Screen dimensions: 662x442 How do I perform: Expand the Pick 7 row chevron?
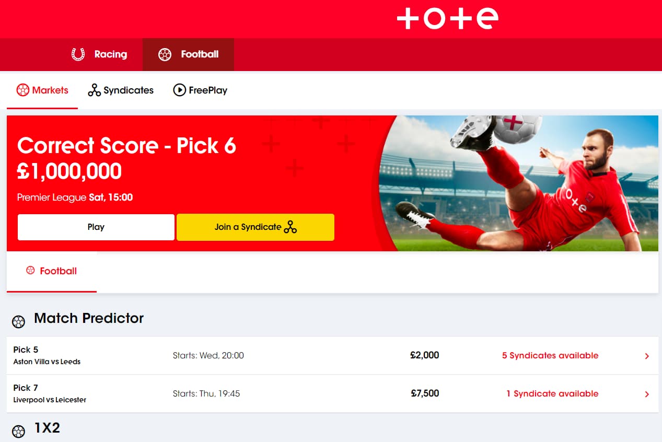pyautogui.click(x=647, y=394)
